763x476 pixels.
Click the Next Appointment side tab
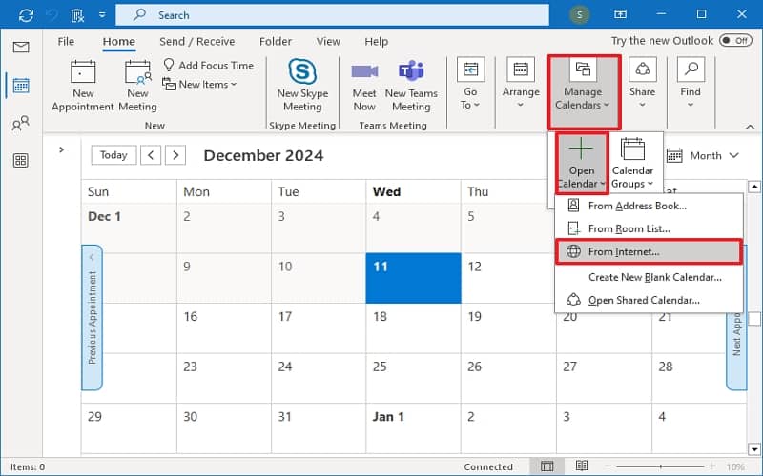pos(736,349)
